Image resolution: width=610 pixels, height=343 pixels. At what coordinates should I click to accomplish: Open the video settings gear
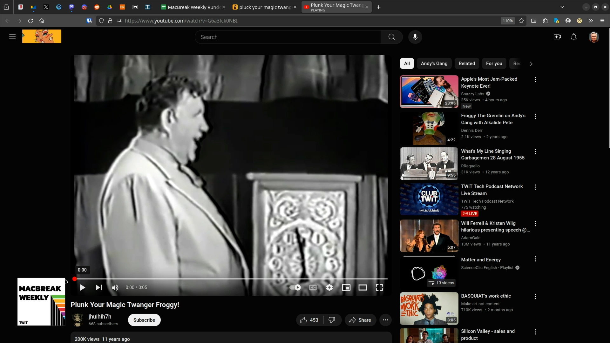[329, 287]
